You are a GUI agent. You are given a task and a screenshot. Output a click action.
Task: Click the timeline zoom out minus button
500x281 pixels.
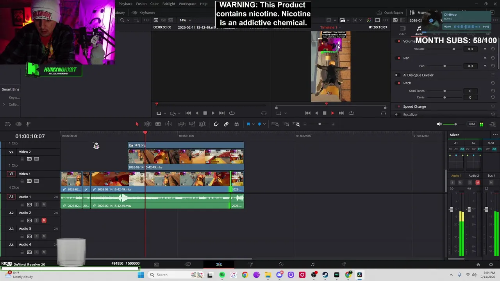coord(305,124)
